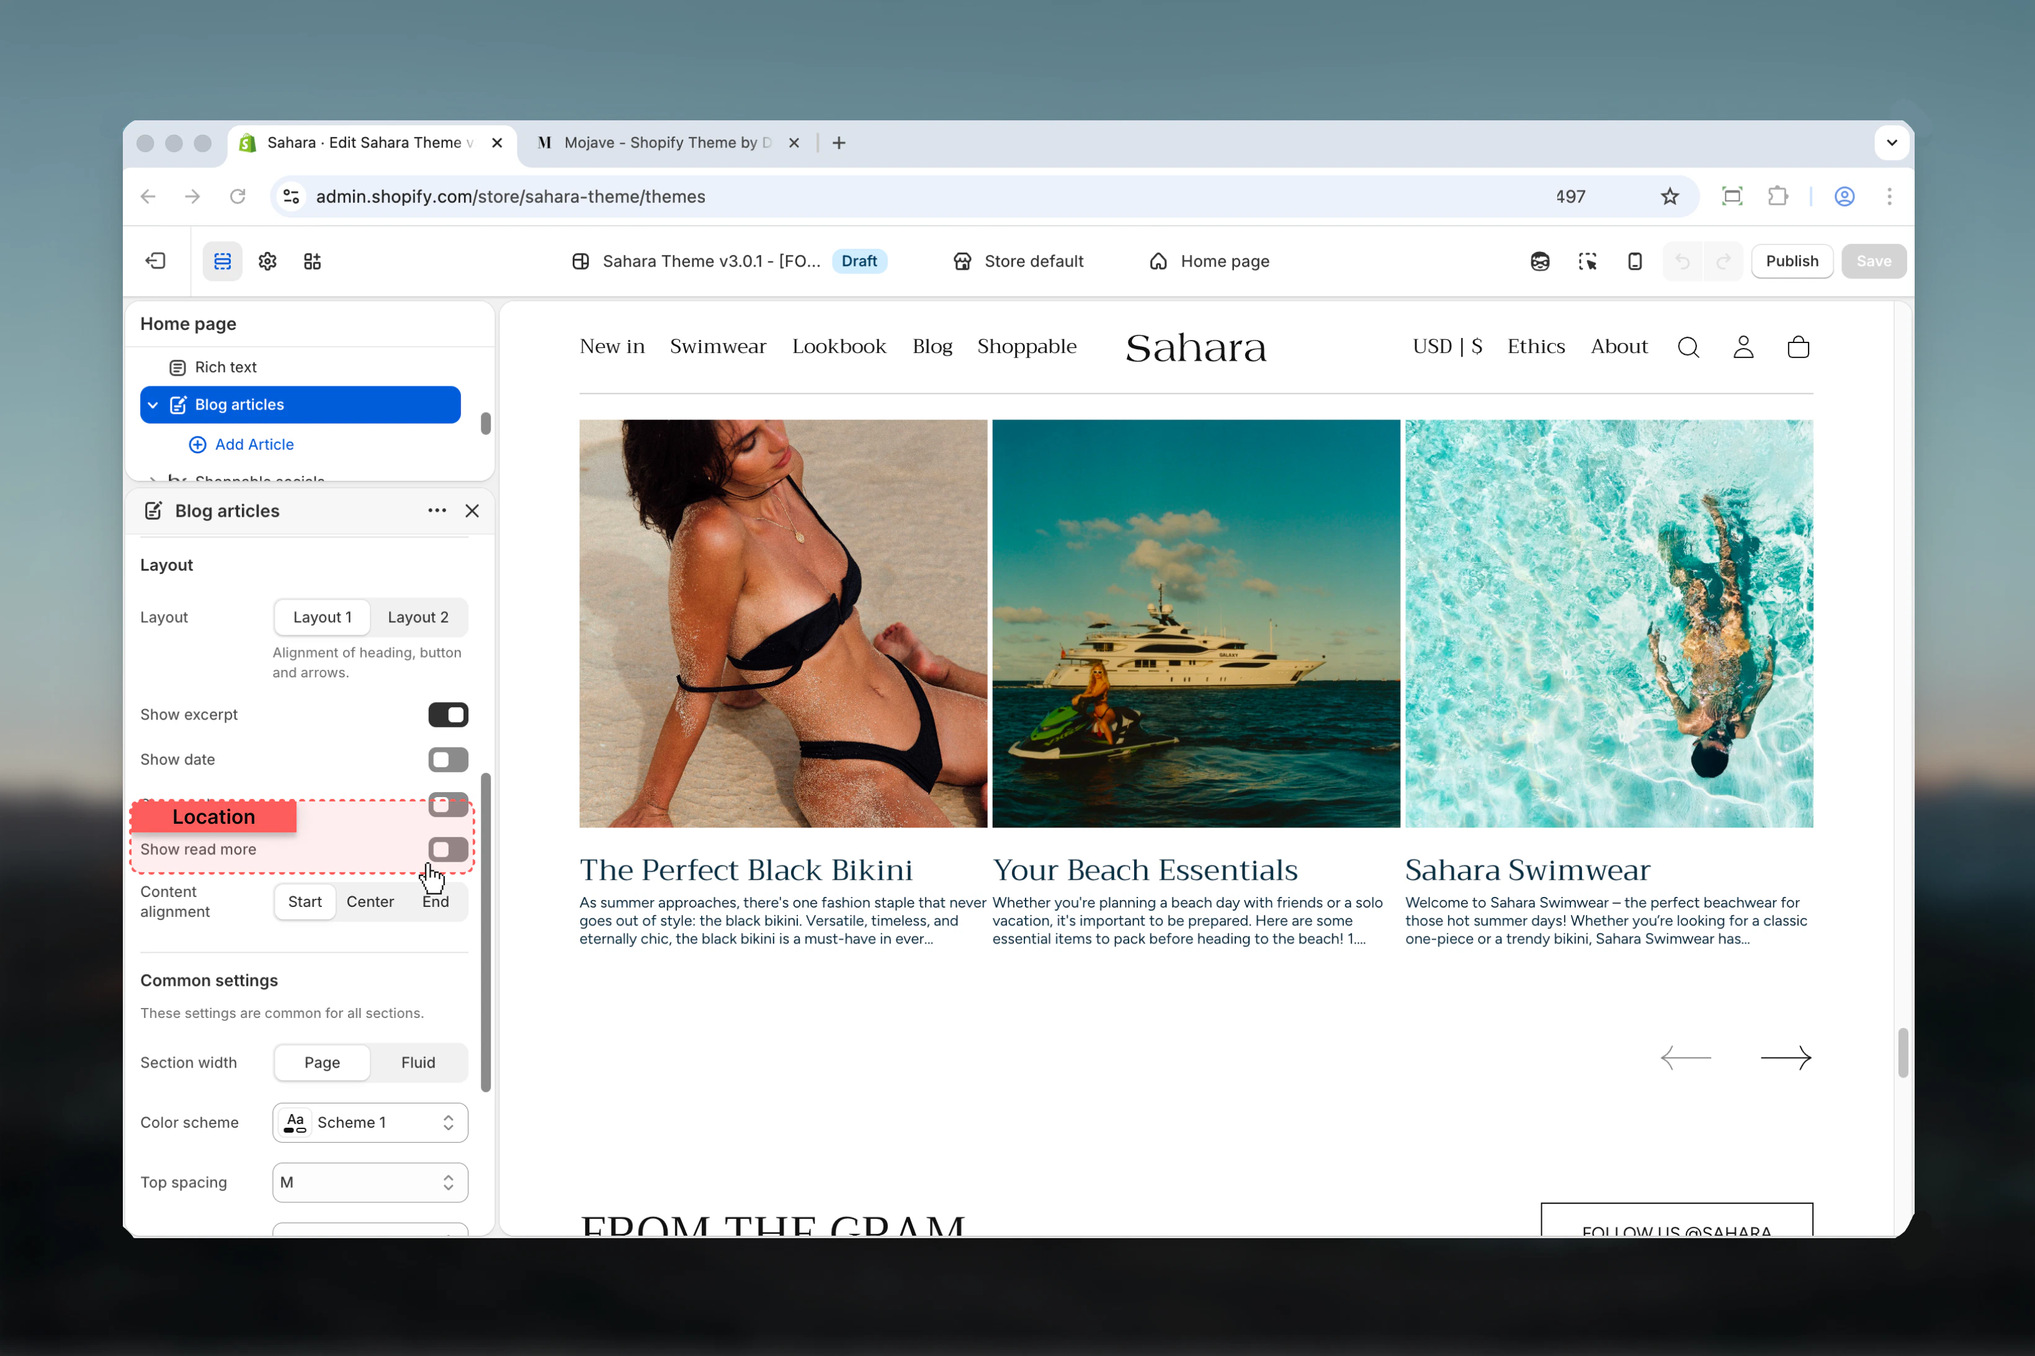2035x1356 pixels.
Task: Click the Publish button
Action: pyautogui.click(x=1791, y=261)
